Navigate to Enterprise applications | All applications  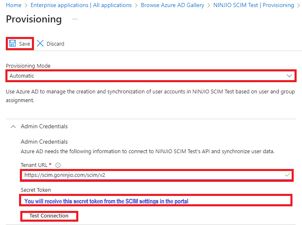click(x=81, y=5)
